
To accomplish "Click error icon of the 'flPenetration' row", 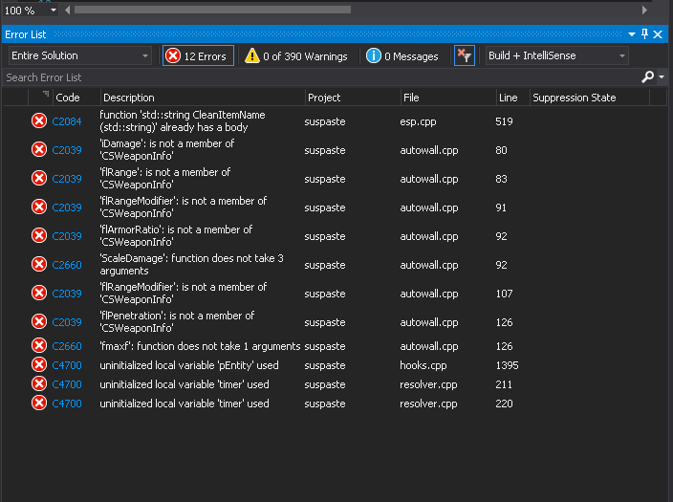I will [x=39, y=321].
